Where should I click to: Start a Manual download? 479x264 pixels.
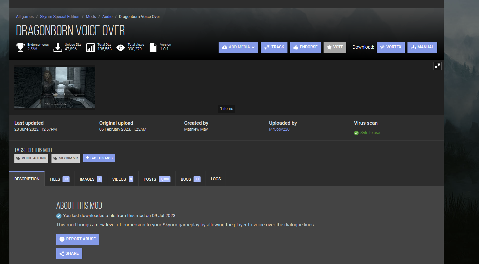[422, 47]
